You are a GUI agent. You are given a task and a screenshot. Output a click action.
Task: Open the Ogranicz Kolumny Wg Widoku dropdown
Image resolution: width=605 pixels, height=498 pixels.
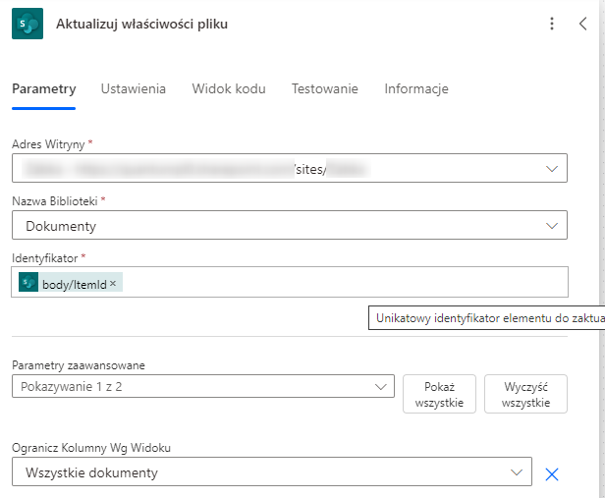pyautogui.click(x=517, y=473)
